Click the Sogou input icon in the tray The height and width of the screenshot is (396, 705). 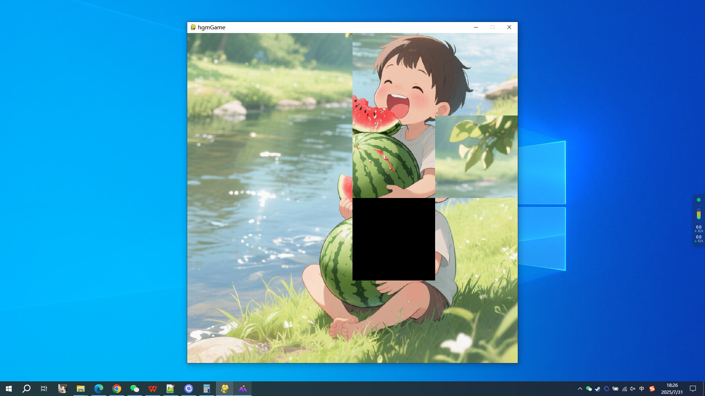(652, 389)
